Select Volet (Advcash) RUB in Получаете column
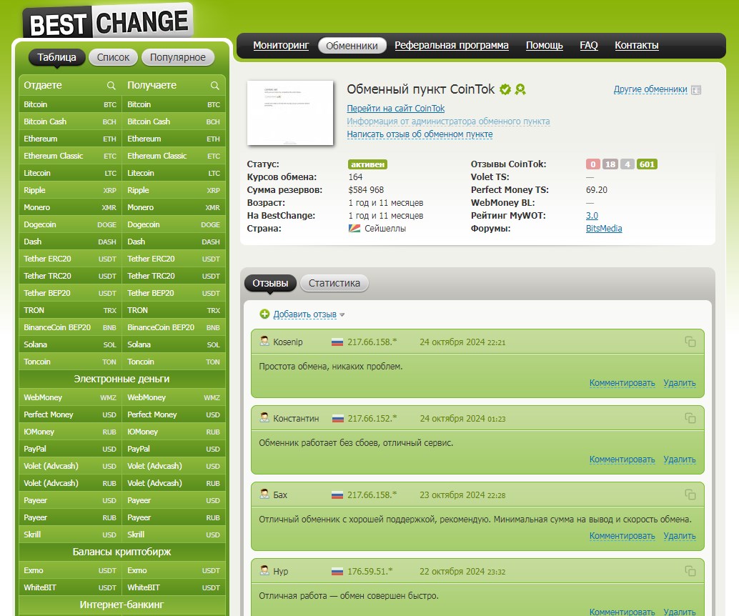This screenshot has height=616, width=739. tap(174, 483)
